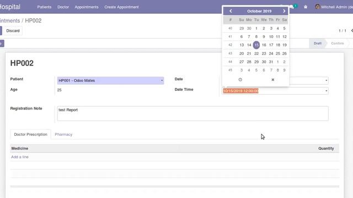Click the Age value 25
353x198 pixels.
pyautogui.click(x=59, y=90)
